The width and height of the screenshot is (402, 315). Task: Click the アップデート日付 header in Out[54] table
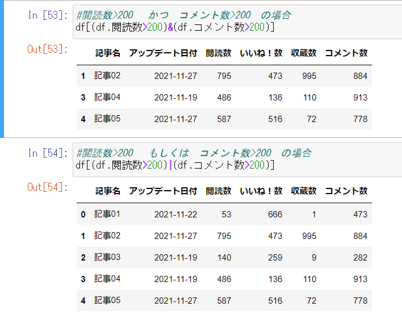coord(163,191)
